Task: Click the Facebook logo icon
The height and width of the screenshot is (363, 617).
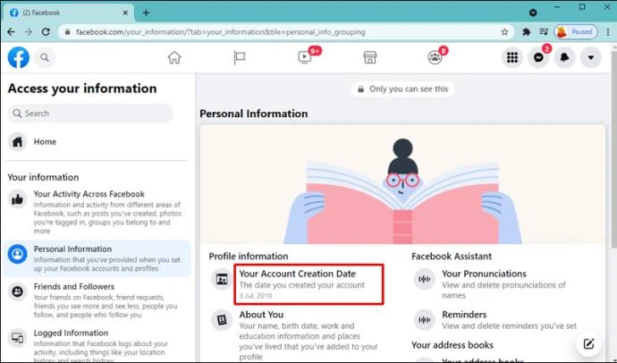Action: [x=19, y=57]
